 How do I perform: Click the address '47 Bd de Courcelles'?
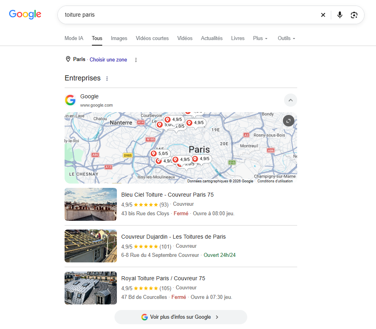pos(144,297)
